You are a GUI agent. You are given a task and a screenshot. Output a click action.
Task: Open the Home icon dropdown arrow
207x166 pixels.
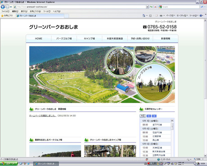147,15
